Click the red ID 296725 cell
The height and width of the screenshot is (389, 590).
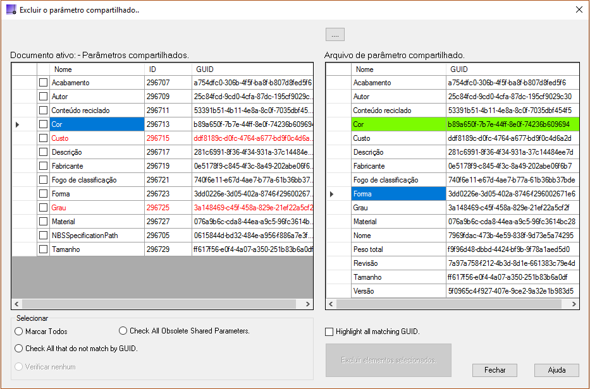coord(168,208)
